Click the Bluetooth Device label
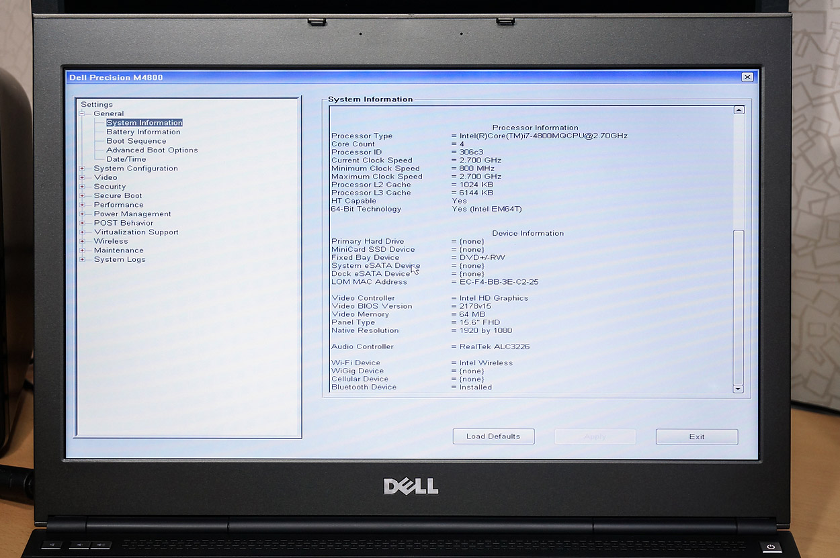Image resolution: width=840 pixels, height=558 pixels. coord(364,387)
